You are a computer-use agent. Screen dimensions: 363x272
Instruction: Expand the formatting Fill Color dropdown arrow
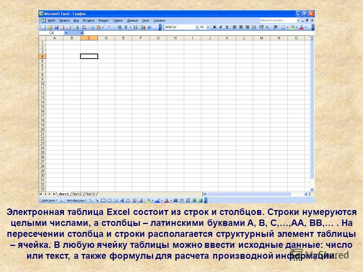click(296, 27)
